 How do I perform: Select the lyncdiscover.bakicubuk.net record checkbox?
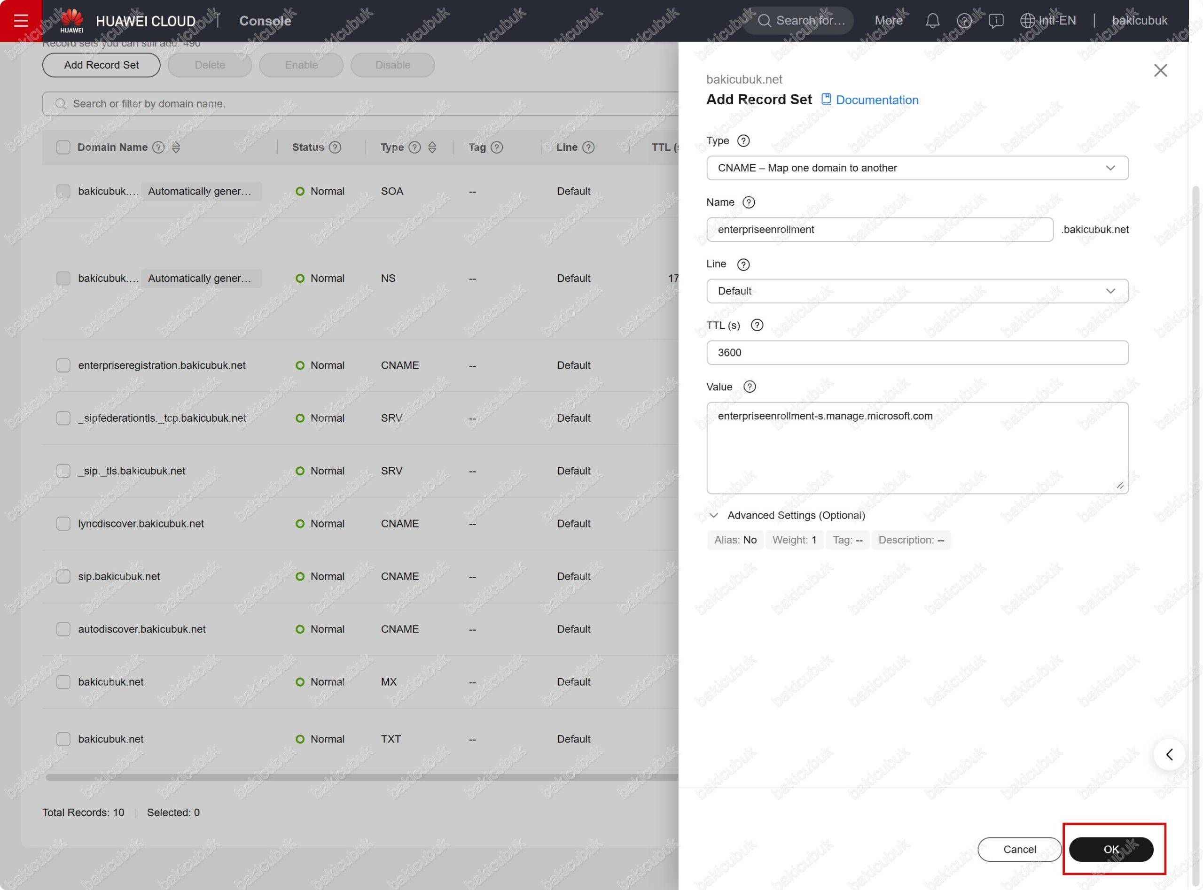63,524
